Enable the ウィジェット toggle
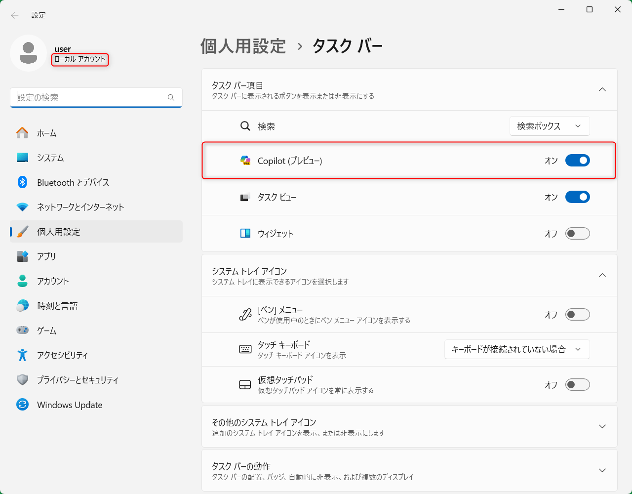 (x=577, y=234)
